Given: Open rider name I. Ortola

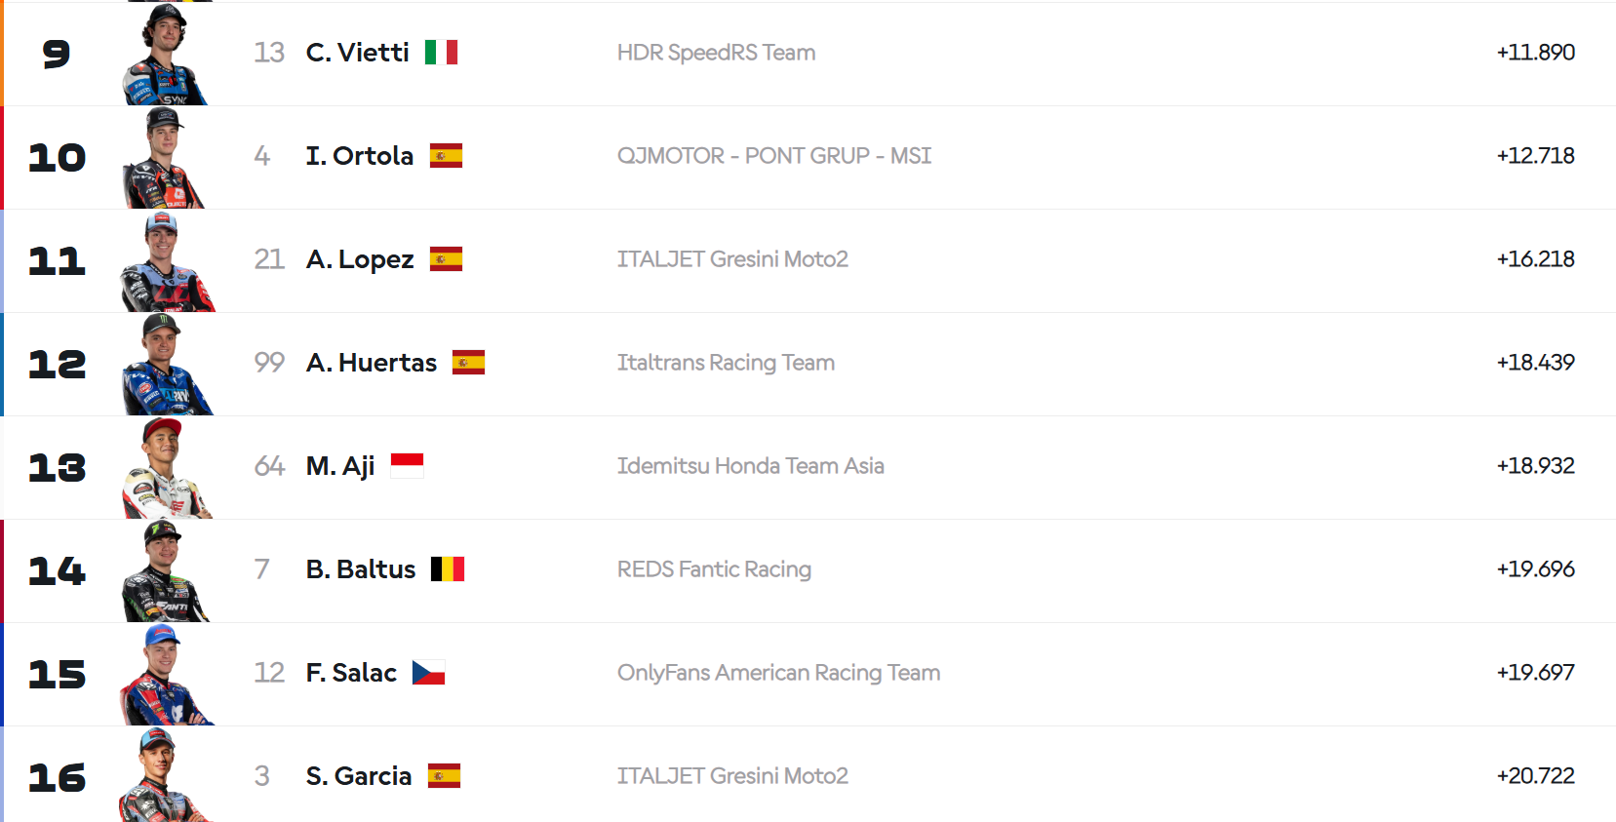Looking at the screenshot, I should coord(359,156).
